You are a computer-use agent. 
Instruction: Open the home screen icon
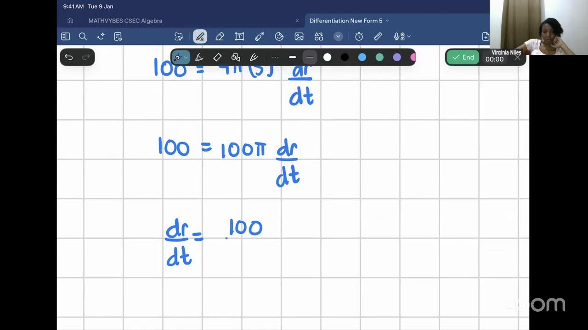pos(70,21)
